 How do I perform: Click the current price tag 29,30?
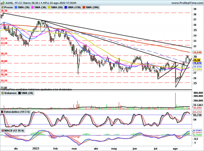pos(196,60)
